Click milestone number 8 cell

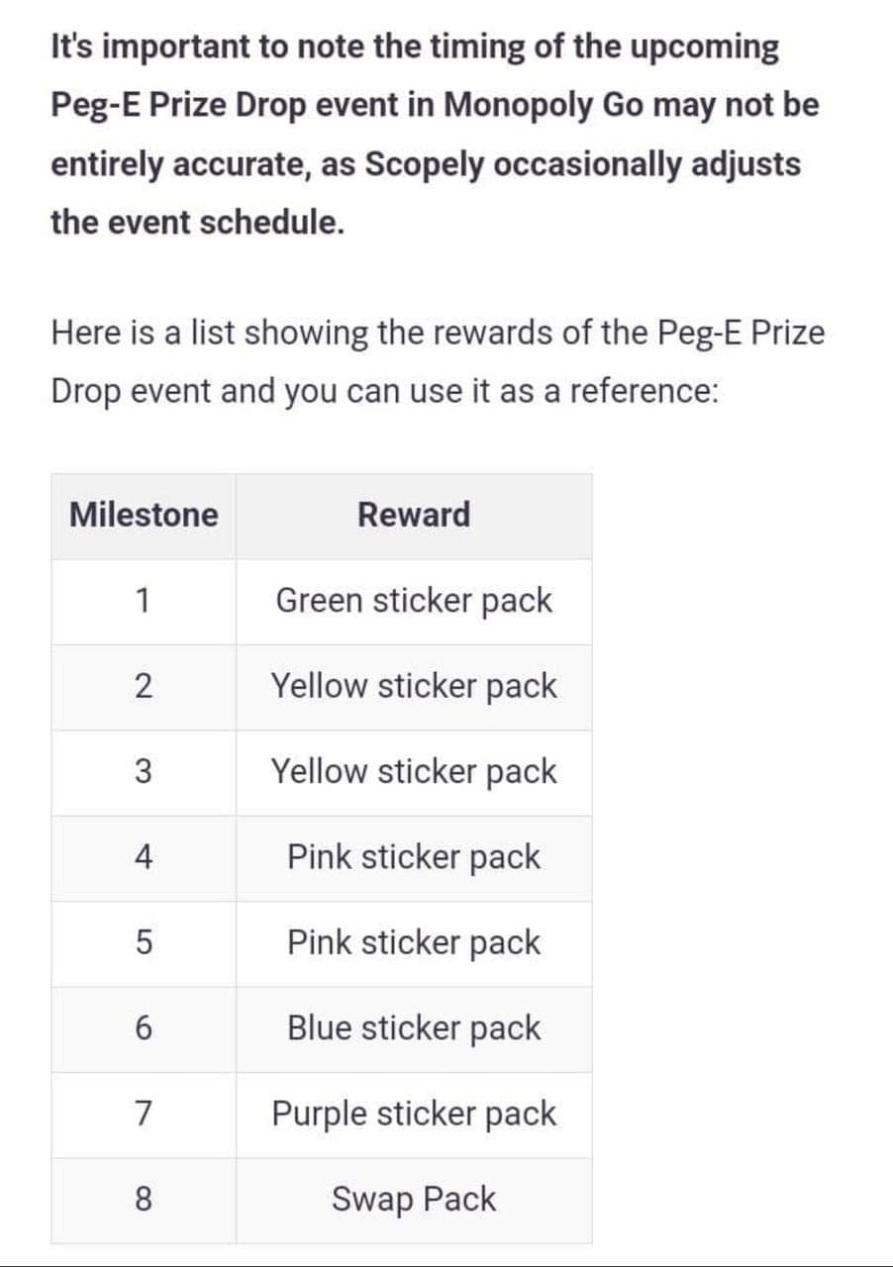[x=144, y=1200]
